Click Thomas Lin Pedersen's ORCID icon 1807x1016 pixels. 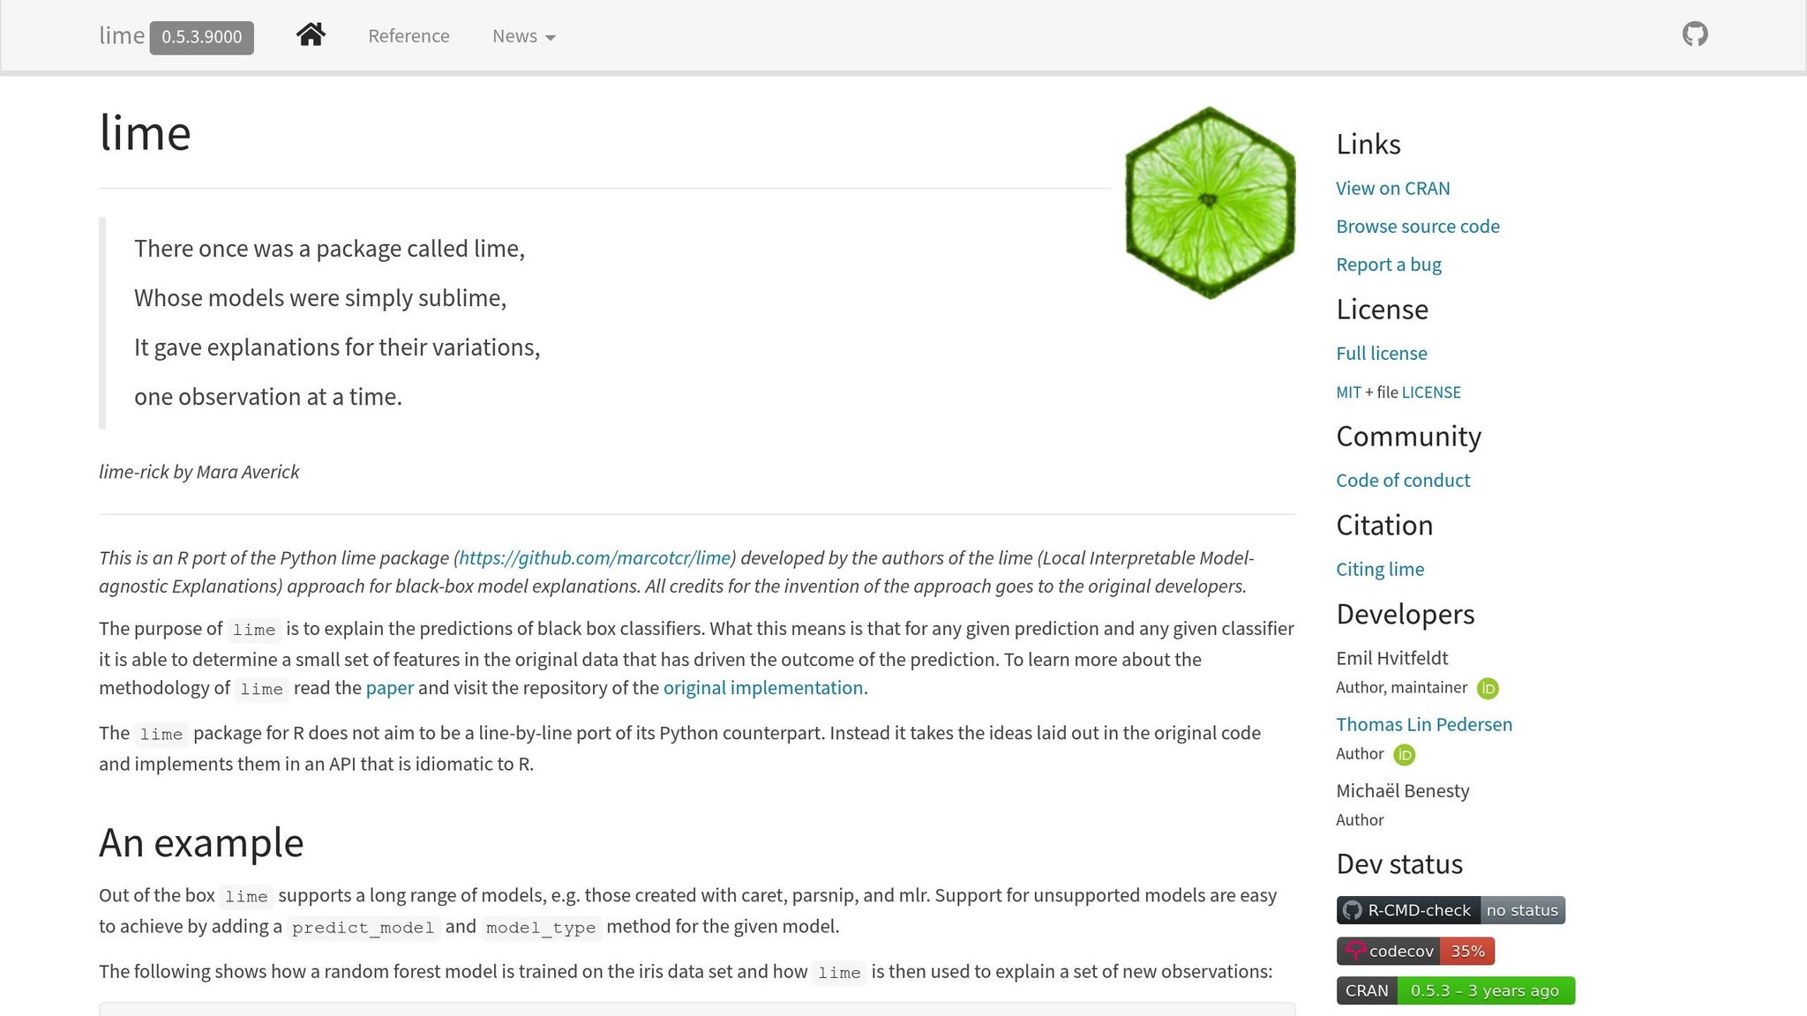(1404, 755)
